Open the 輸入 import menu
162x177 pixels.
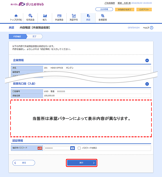[x=45, y=18]
